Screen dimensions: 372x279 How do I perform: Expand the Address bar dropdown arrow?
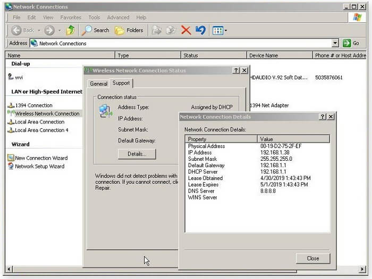pyautogui.click(x=335, y=43)
